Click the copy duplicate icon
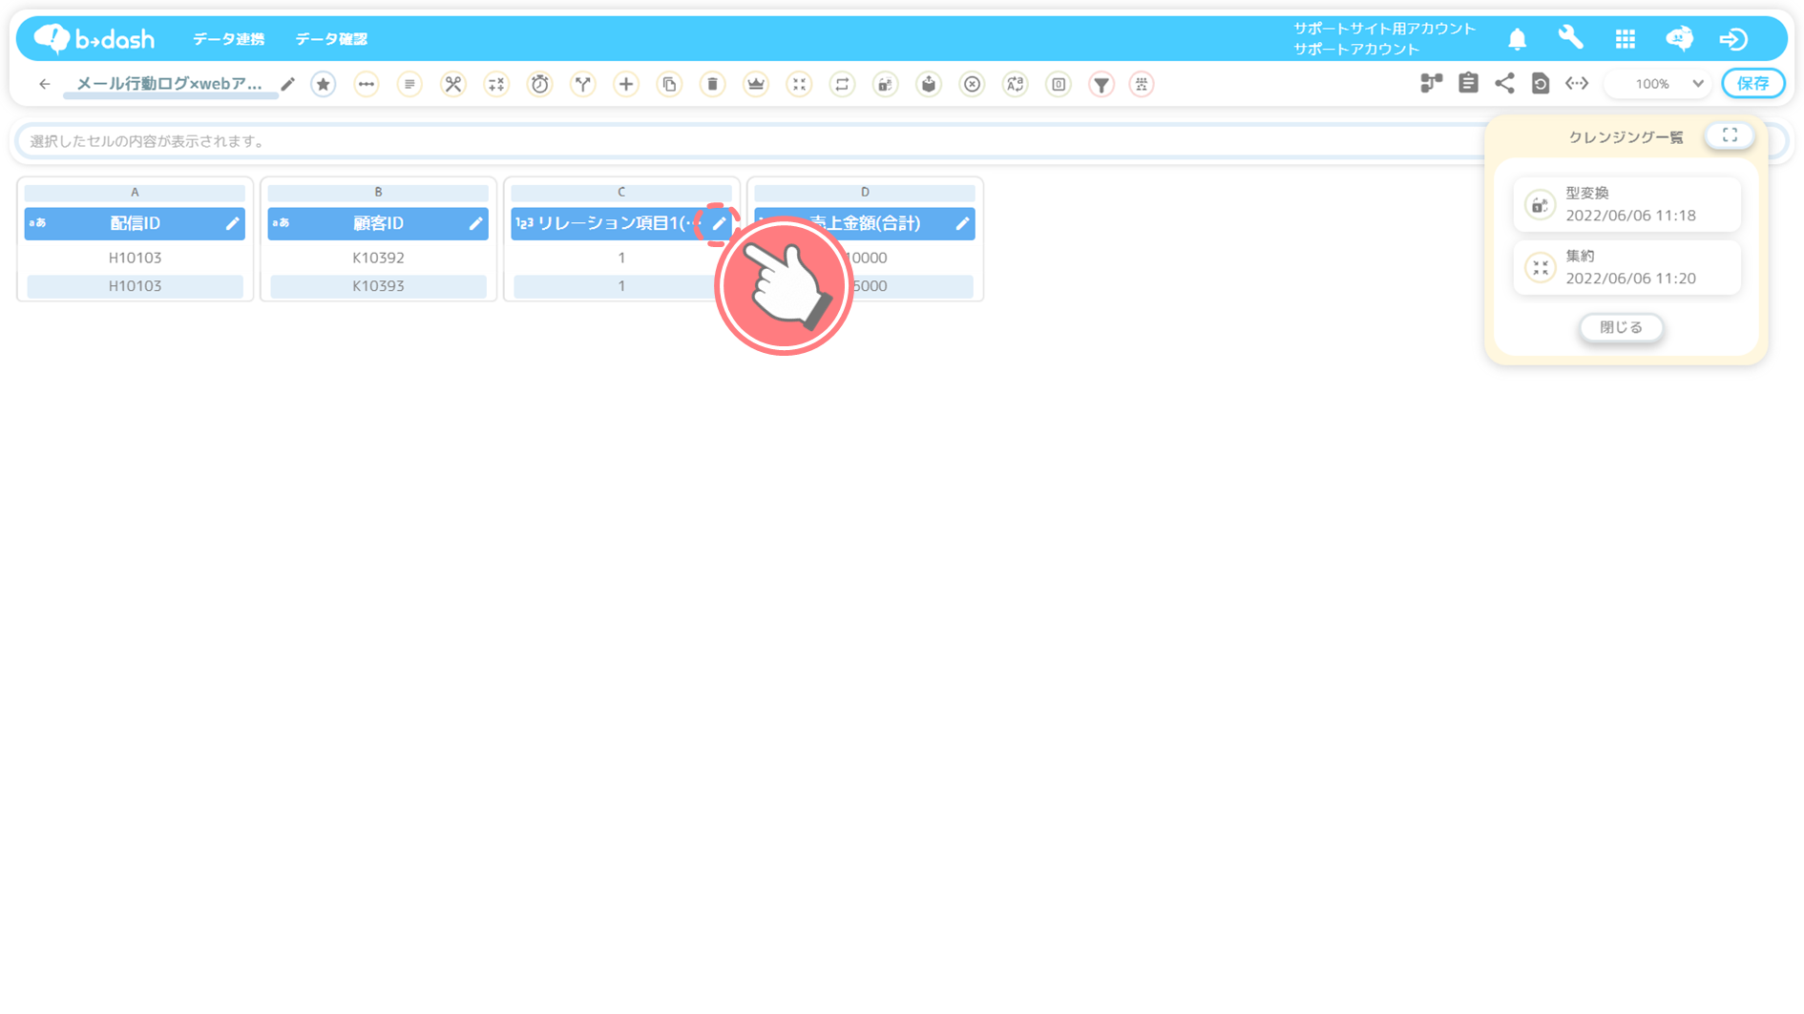1804x1014 pixels. [x=670, y=84]
